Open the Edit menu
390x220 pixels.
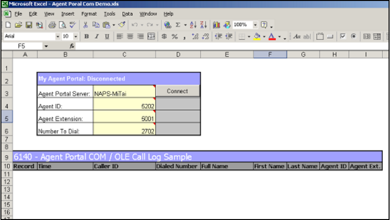[33, 14]
